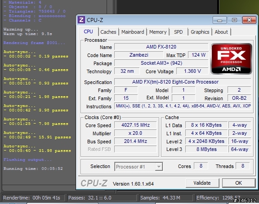
Task: Click the Core Speed value 4027.15 MHz
Action: pyautogui.click(x=135, y=125)
